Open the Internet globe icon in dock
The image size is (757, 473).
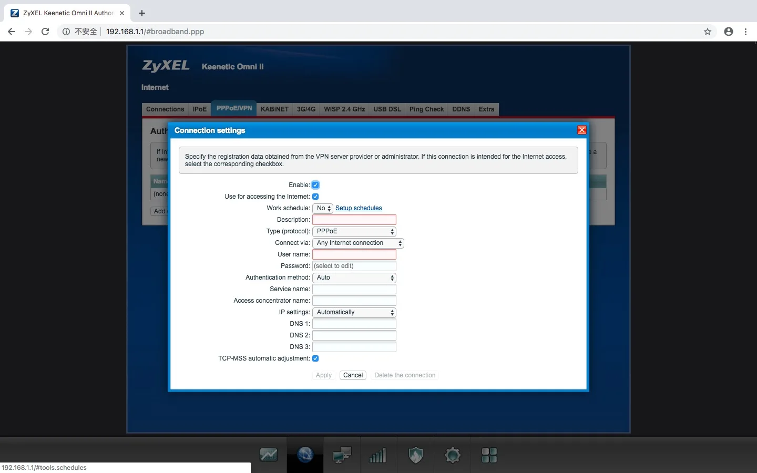click(305, 455)
